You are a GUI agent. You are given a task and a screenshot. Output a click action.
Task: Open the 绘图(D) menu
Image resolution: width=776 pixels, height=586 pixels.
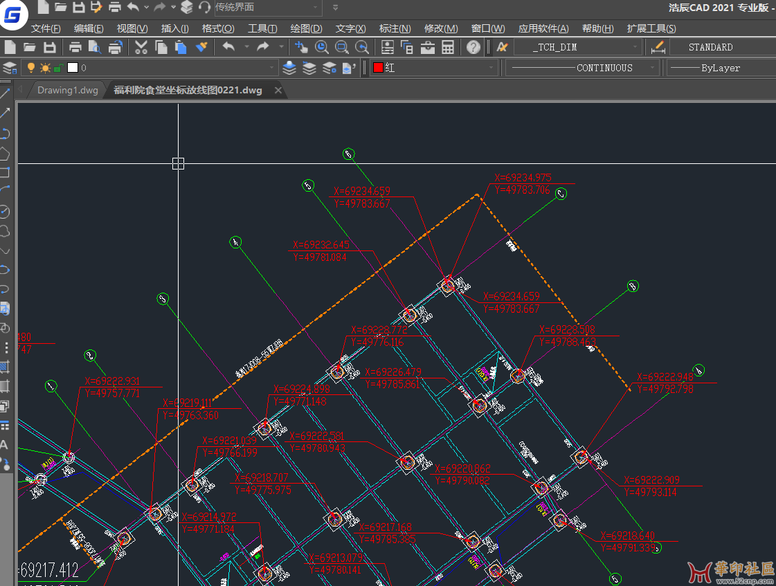(307, 28)
